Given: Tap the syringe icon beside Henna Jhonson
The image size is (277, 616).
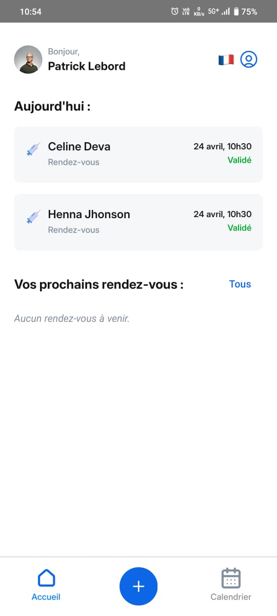Looking at the screenshot, I should click(x=33, y=217).
